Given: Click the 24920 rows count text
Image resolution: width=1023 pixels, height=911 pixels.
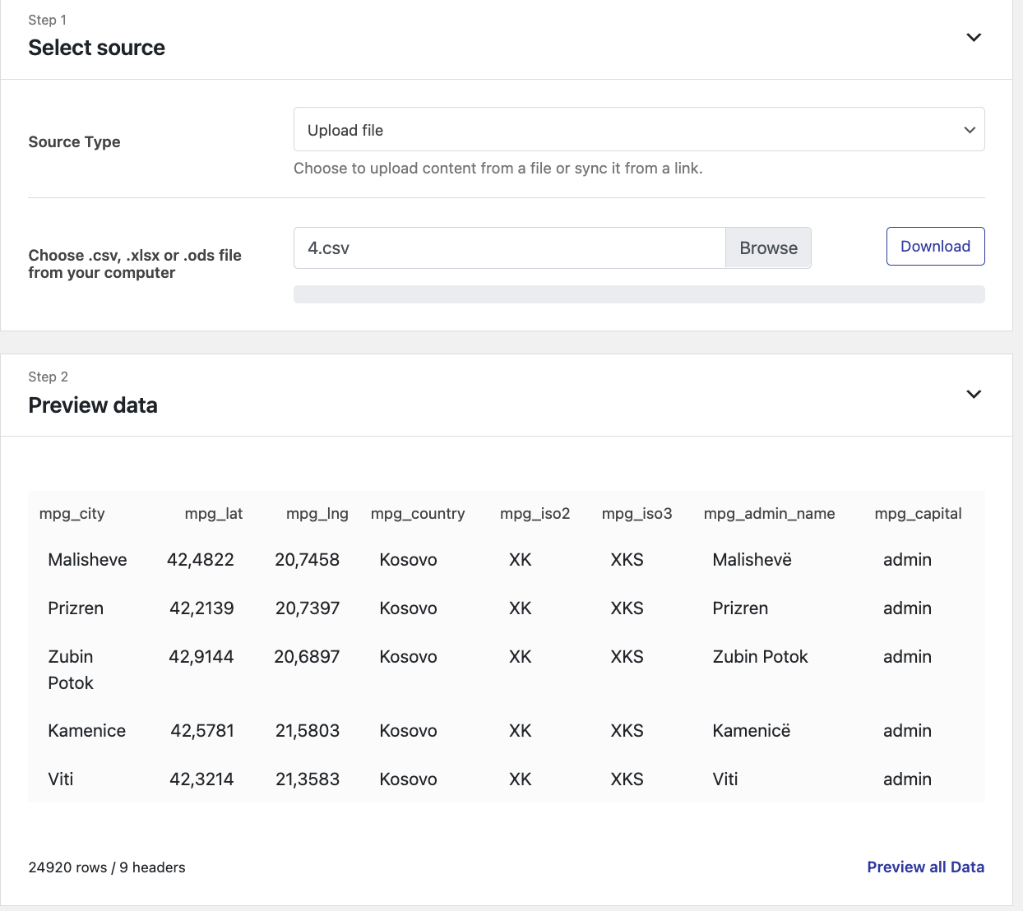Looking at the screenshot, I should [107, 867].
